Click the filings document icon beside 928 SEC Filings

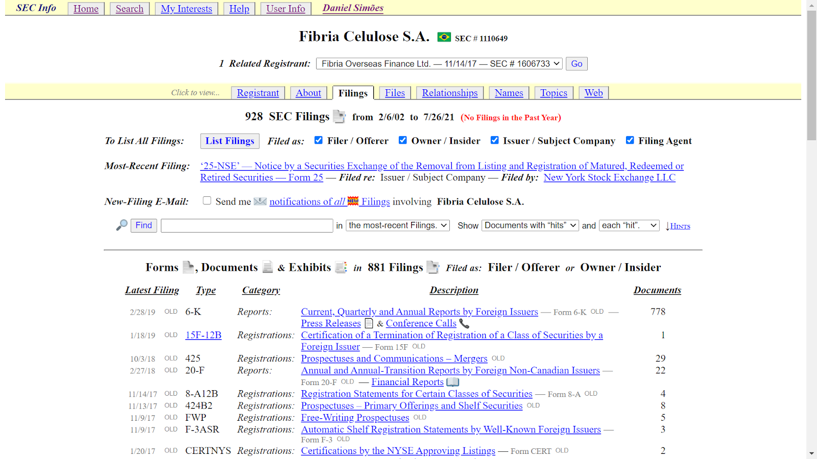click(x=340, y=117)
